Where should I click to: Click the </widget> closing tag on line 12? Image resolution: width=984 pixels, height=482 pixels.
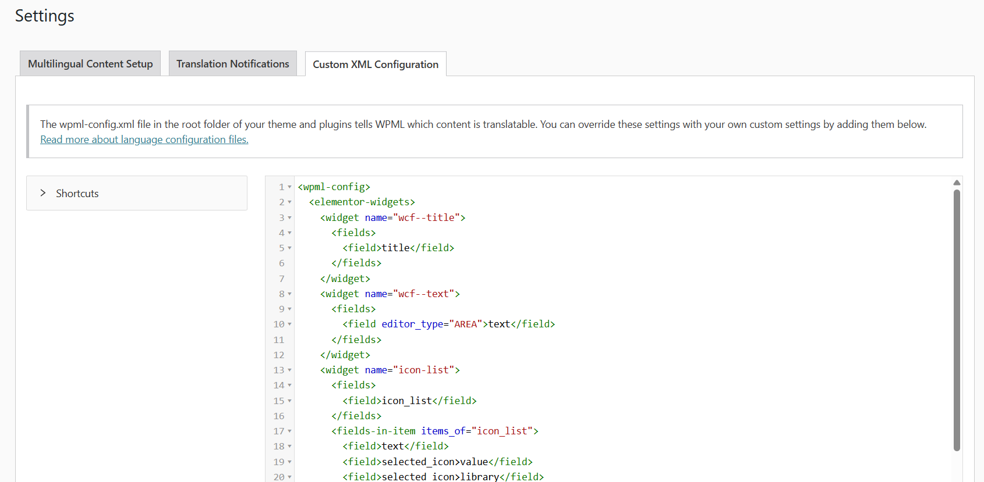point(345,355)
